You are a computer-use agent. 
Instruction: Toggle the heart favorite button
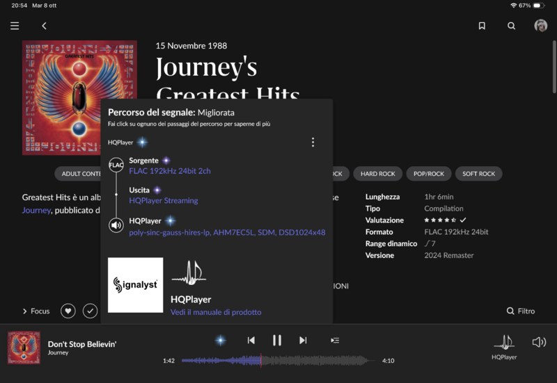coord(68,311)
